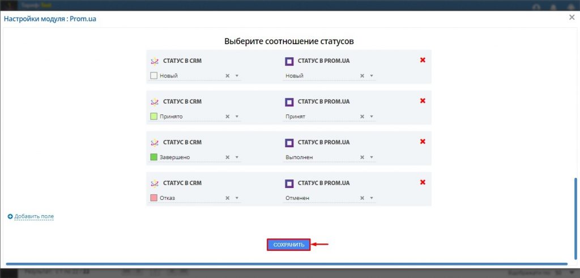Click the light green Принято color swatch
The height and width of the screenshot is (278, 580).
click(x=154, y=117)
